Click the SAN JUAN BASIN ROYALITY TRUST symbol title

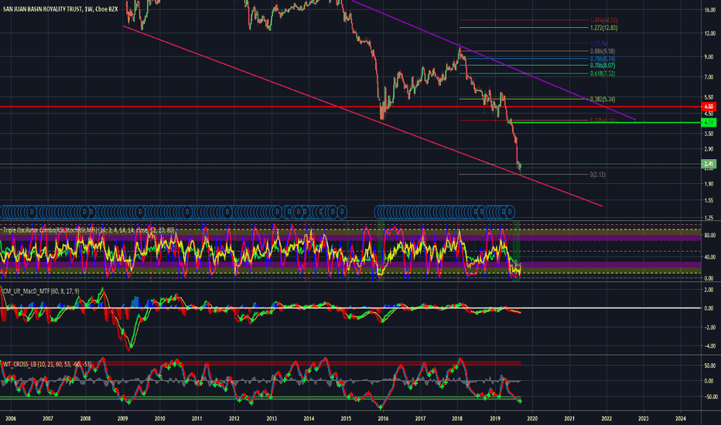click(x=43, y=9)
